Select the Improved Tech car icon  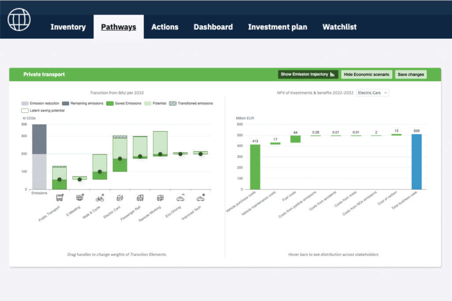click(201, 198)
